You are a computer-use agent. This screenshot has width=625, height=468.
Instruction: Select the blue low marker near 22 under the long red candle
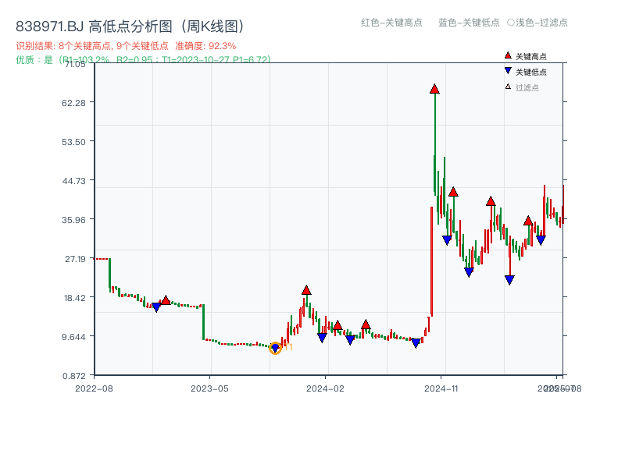[509, 280]
